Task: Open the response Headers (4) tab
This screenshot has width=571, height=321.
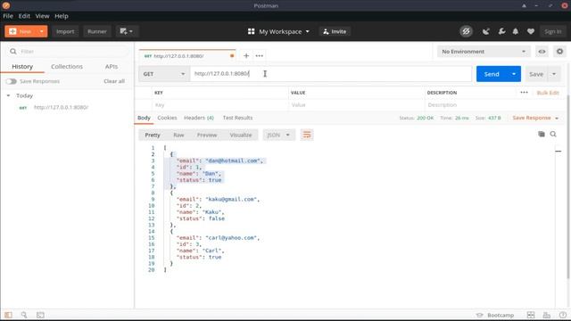Action: tap(199, 118)
